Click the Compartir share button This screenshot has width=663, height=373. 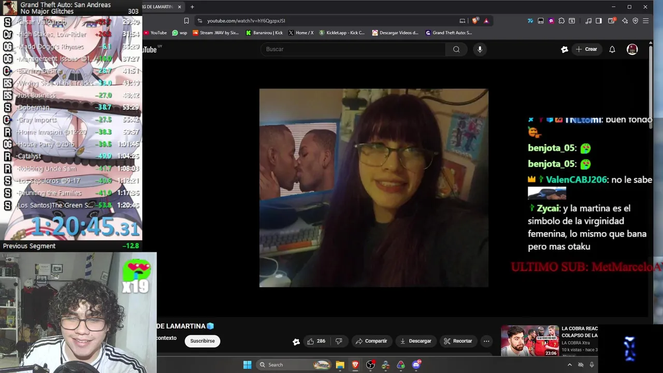coord(371,341)
